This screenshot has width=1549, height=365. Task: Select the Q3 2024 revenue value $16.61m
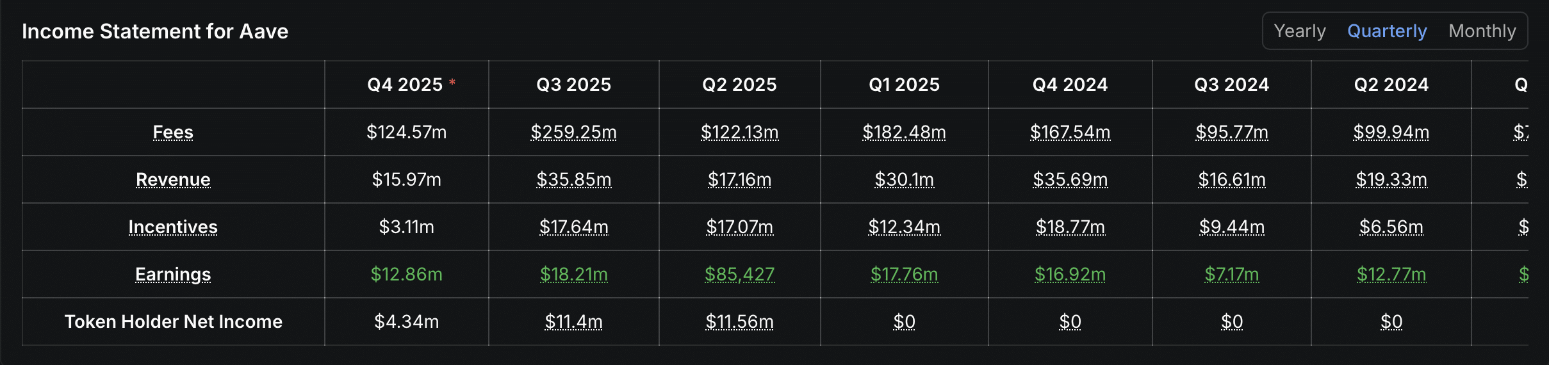[1231, 179]
